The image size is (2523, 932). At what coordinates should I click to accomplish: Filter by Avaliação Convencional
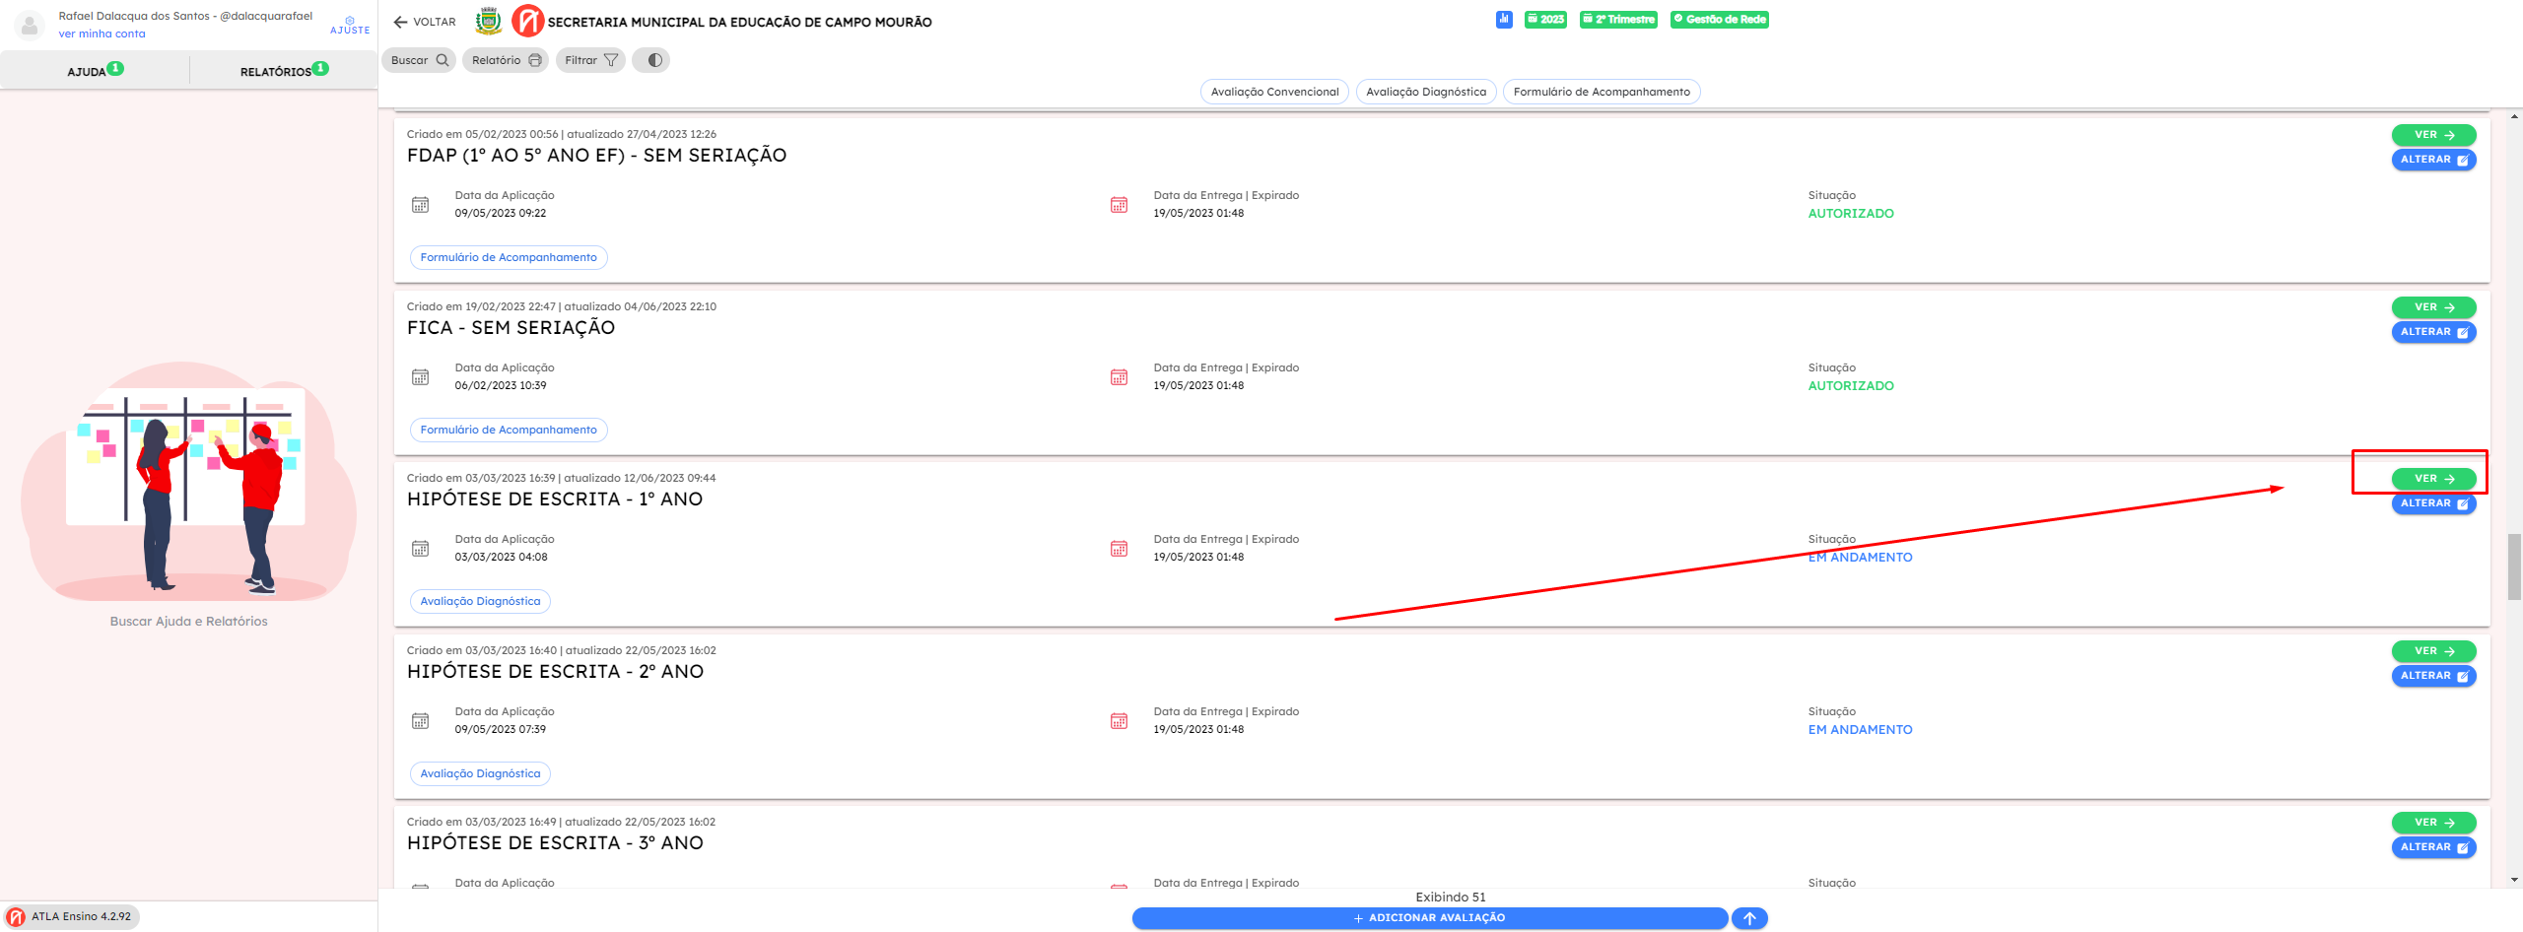tap(1274, 92)
